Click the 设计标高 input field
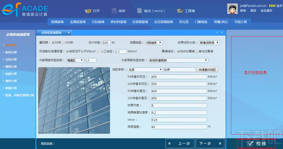The width and height of the screenshot is (283, 149). (107, 43)
